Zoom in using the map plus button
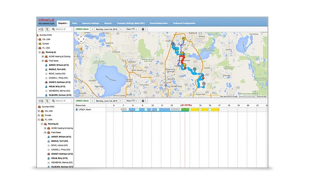The width and height of the screenshot is (311, 188). 81,55
